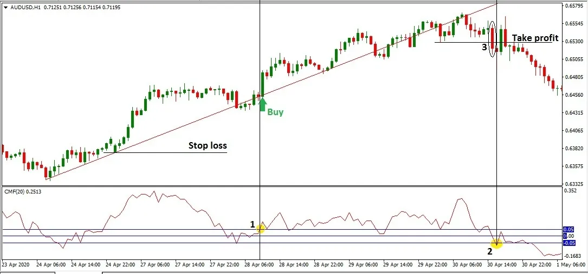Click the 0.65055 price axis label
This screenshot has width=588, height=274.
[x=574, y=59]
